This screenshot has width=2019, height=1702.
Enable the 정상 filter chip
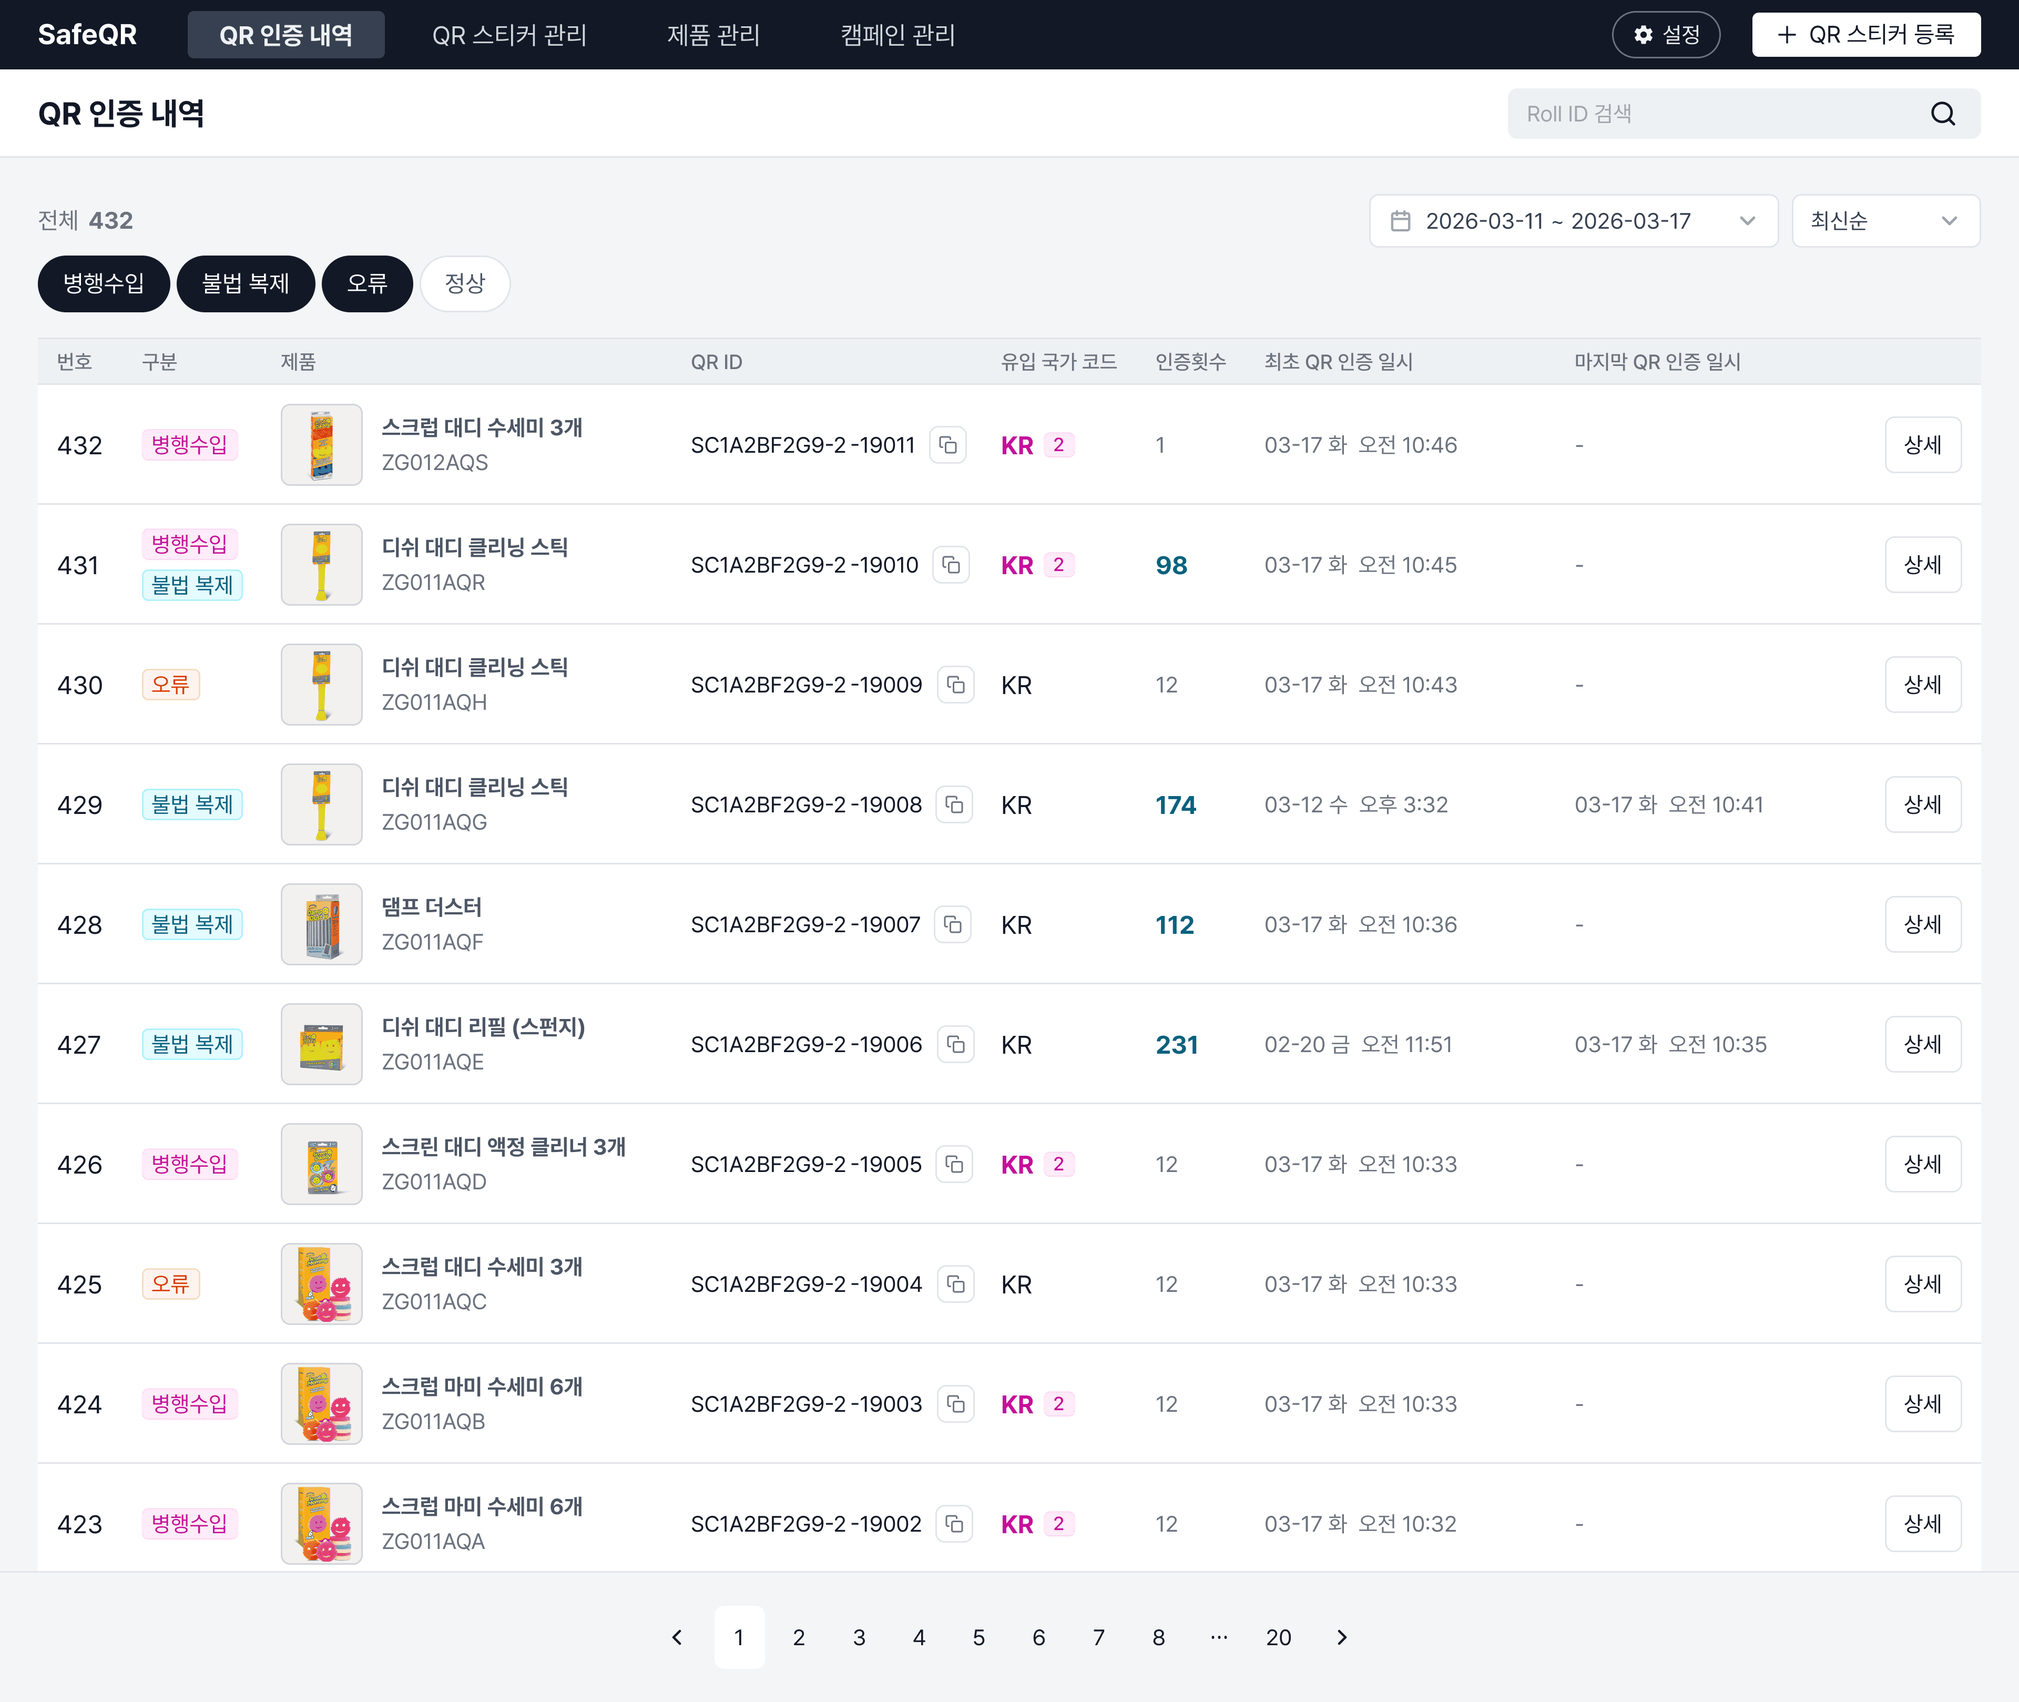(x=464, y=284)
